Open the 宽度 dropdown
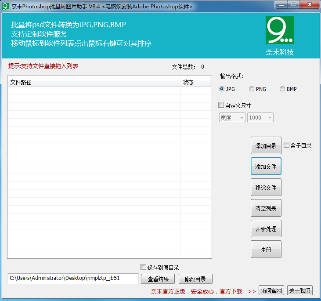The image size is (321, 301). [232, 118]
